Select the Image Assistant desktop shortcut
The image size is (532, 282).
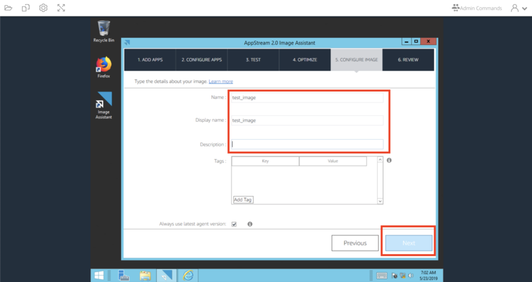tap(104, 106)
